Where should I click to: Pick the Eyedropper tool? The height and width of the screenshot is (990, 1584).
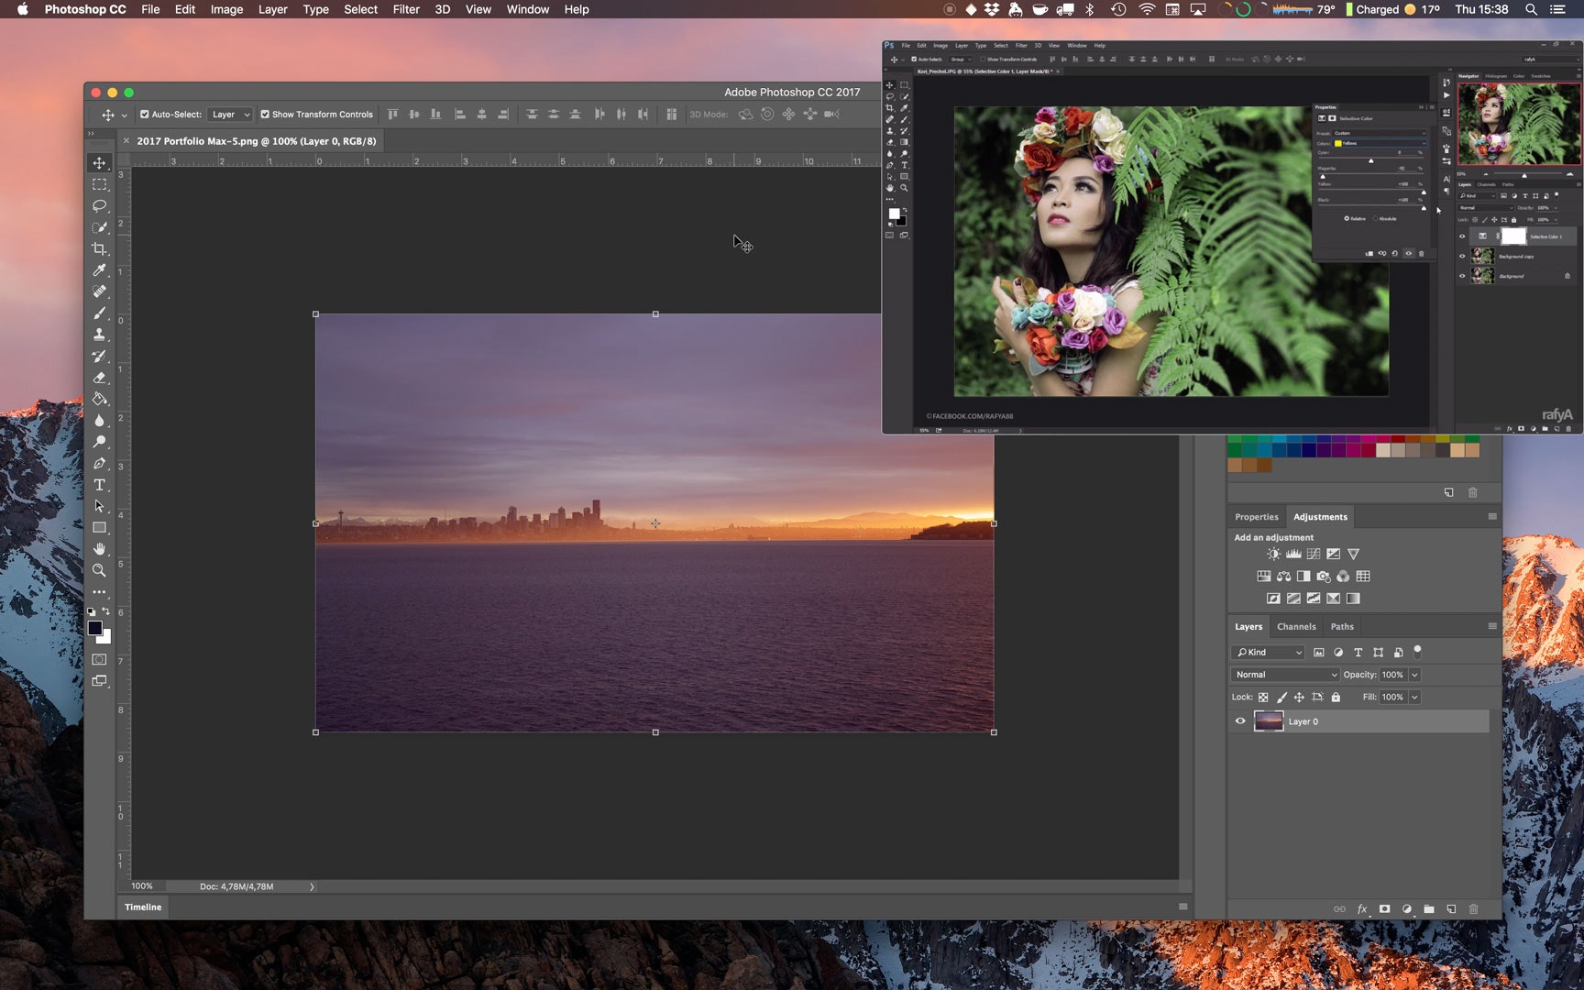[x=99, y=269]
